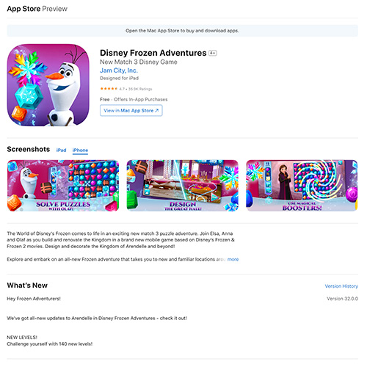Image resolution: width=367 pixels, height=367 pixels.
Task: Expand description with the more link
Action: point(233,259)
